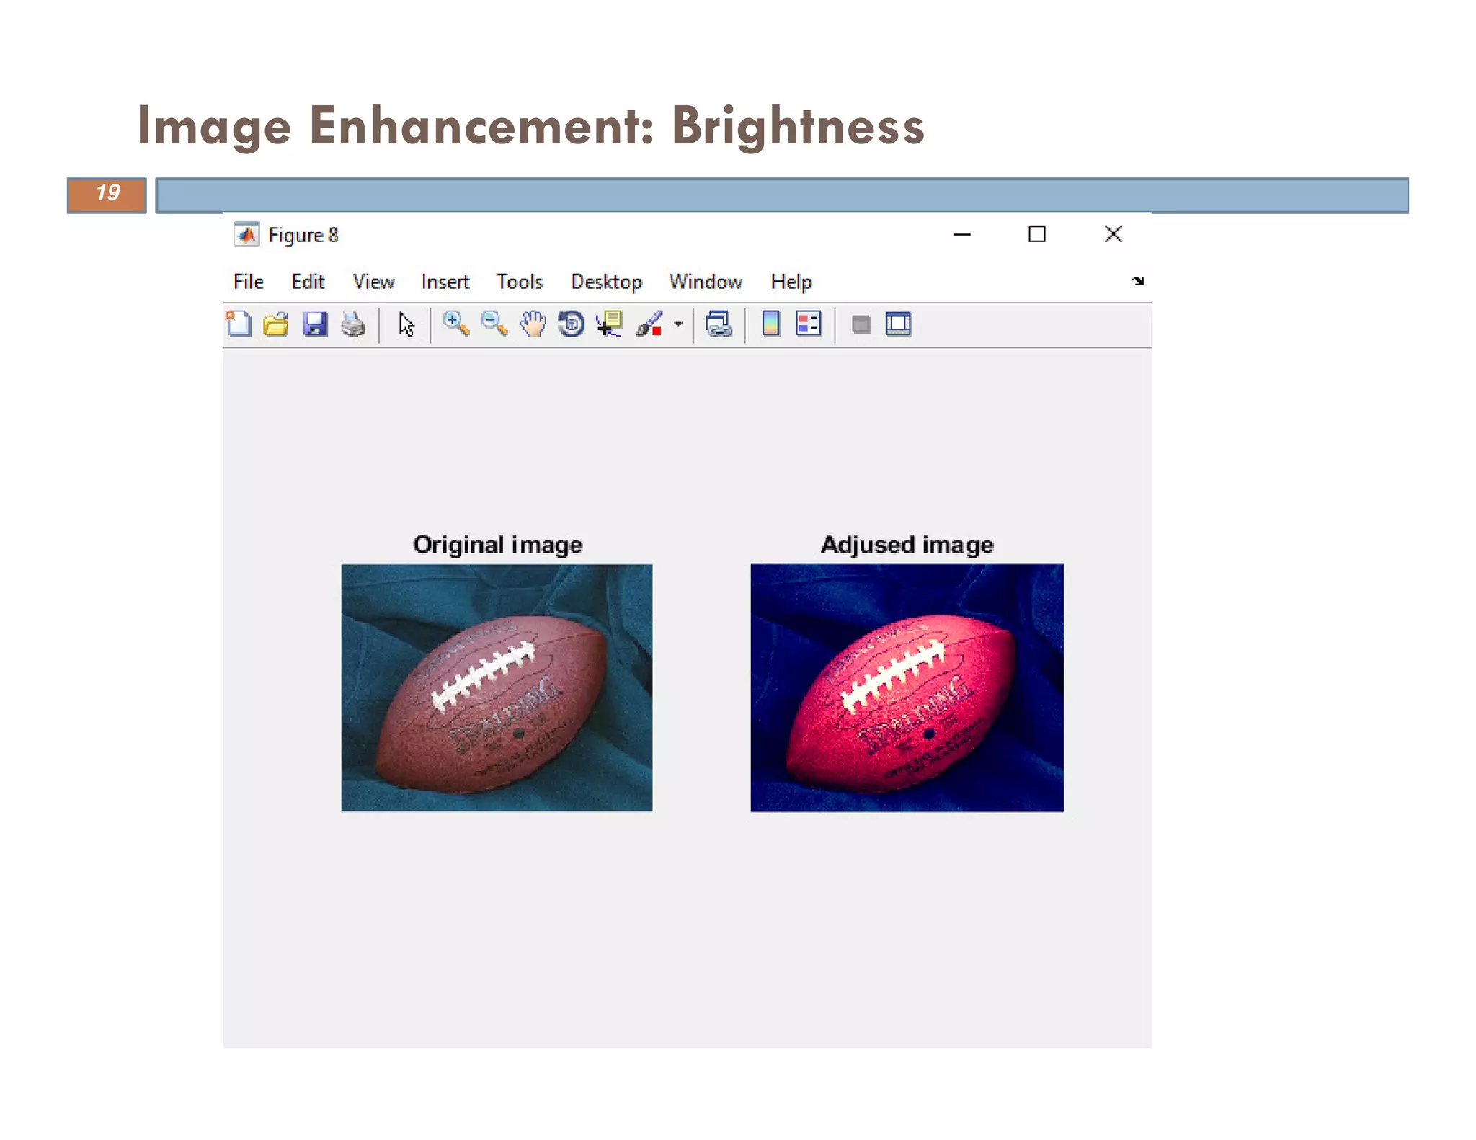Activate the Zoom Out magnifier tool
Image resolution: width=1476 pixels, height=1140 pixels.
[494, 324]
